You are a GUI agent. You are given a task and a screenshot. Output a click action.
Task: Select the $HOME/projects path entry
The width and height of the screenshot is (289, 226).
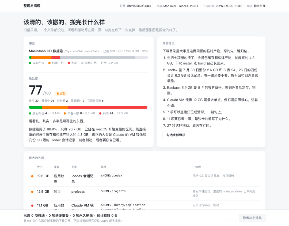pyautogui.click(x=113, y=191)
